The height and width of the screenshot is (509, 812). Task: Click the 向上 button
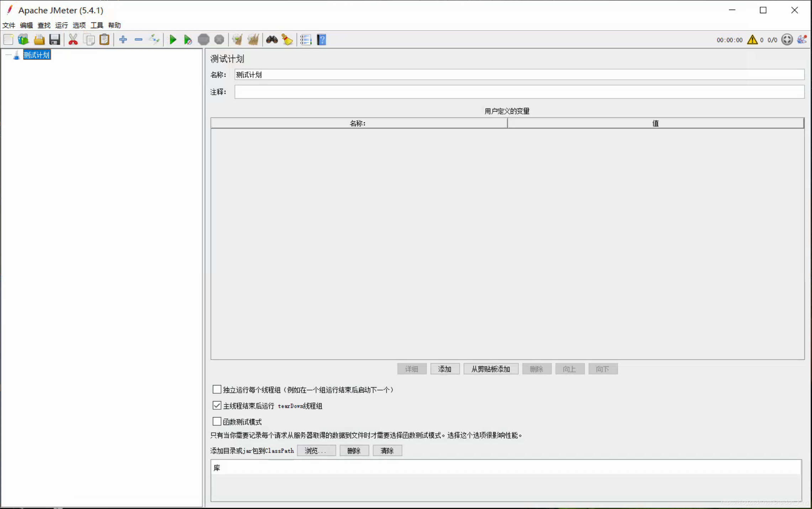pyautogui.click(x=570, y=369)
